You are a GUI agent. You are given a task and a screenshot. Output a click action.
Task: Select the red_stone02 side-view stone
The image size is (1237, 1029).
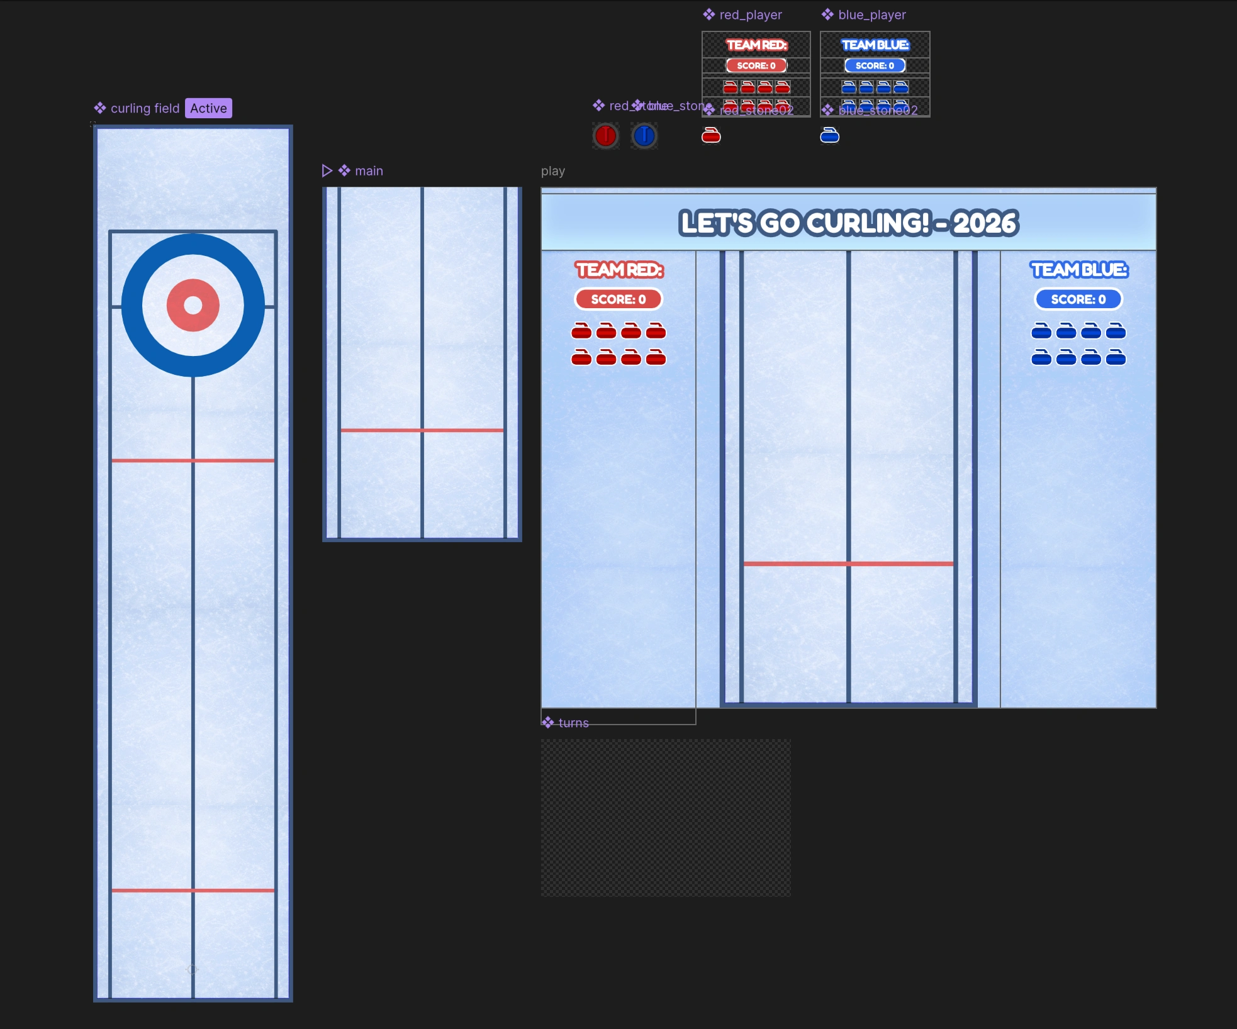click(711, 135)
